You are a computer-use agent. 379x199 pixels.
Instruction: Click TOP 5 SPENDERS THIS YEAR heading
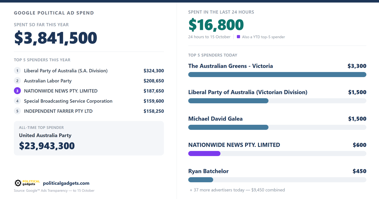coord(42,60)
